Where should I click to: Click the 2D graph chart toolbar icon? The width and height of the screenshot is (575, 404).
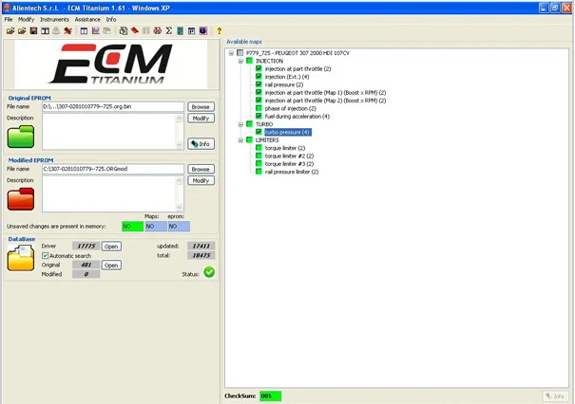pyautogui.click(x=95, y=31)
